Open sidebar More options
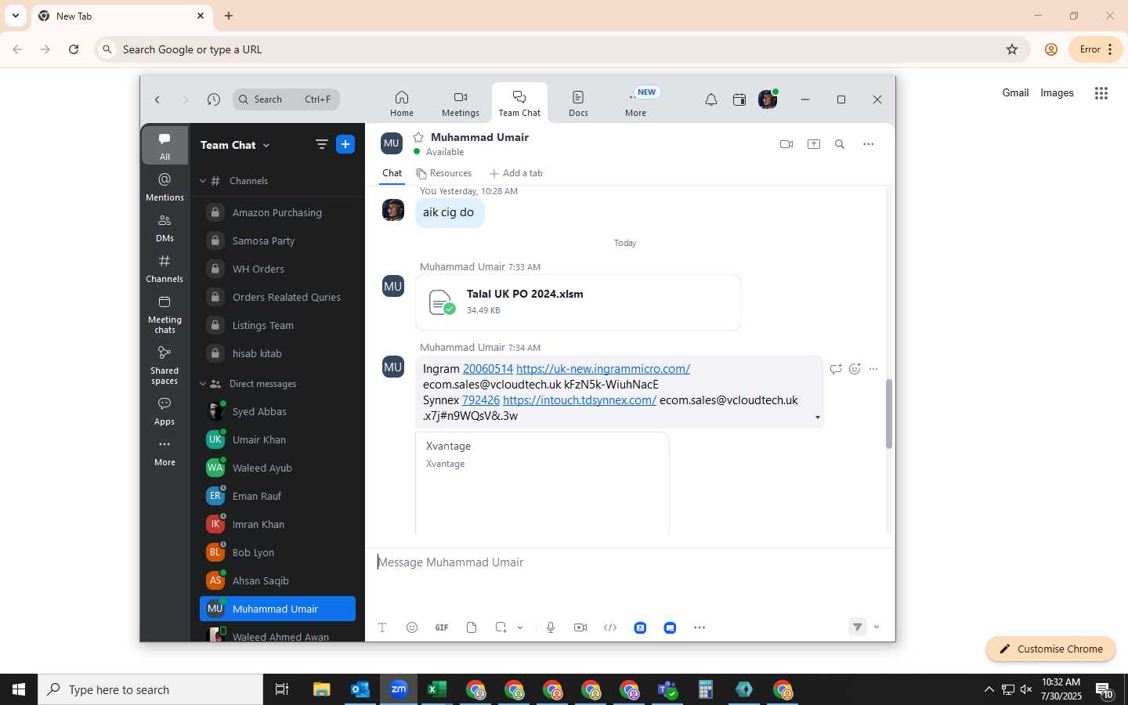The image size is (1128, 705). [164, 452]
